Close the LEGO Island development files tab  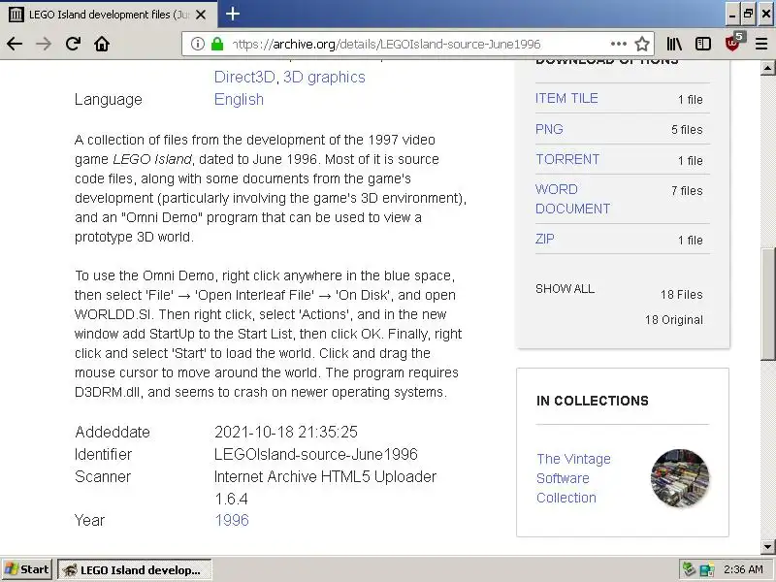click(201, 15)
